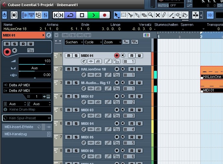
Task: Toggle Snap button in the toolbar
Action: pos(210,15)
